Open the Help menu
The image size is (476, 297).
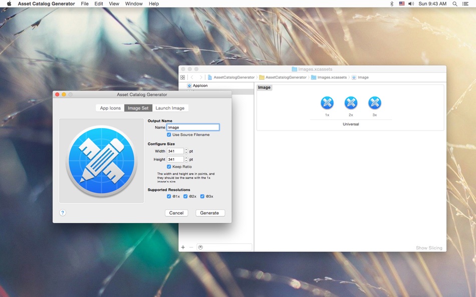pyautogui.click(x=154, y=3)
